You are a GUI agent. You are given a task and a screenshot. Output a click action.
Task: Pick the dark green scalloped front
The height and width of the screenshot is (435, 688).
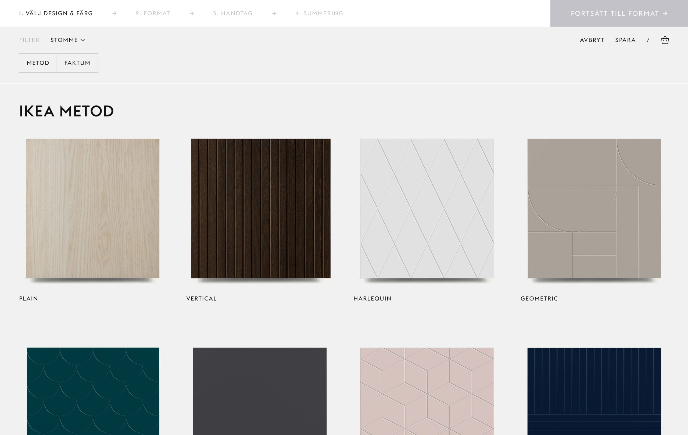93,391
